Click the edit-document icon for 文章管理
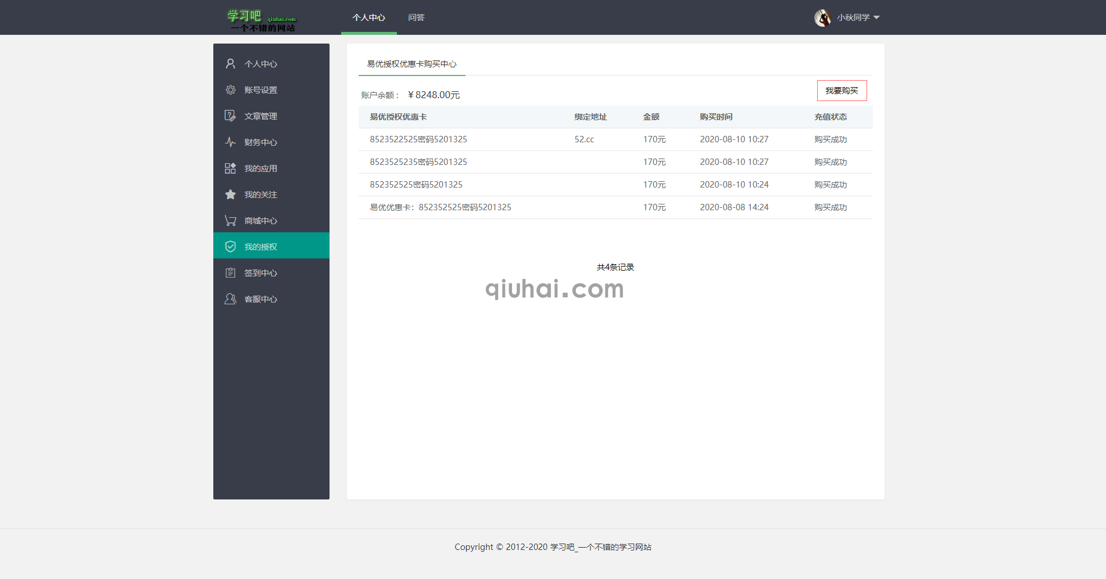The height and width of the screenshot is (579, 1106). pyautogui.click(x=230, y=116)
